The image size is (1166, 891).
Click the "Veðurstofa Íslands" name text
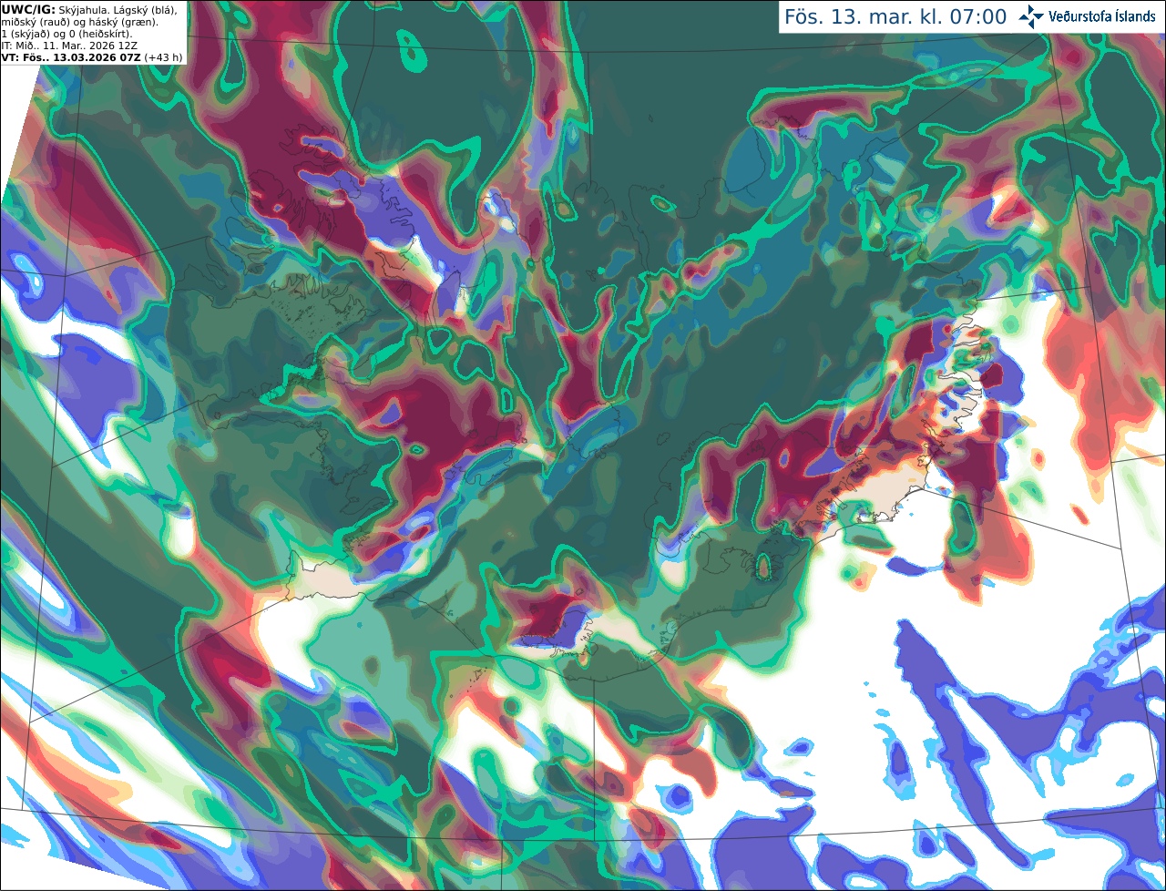pyautogui.click(x=1101, y=16)
